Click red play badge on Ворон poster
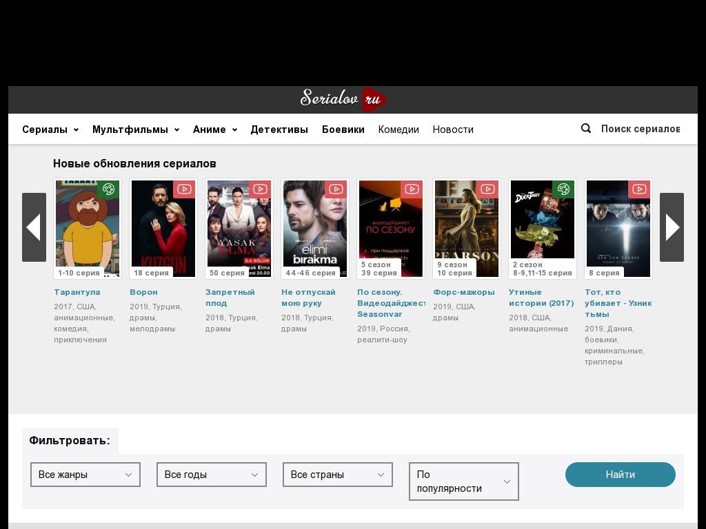 [x=184, y=189]
